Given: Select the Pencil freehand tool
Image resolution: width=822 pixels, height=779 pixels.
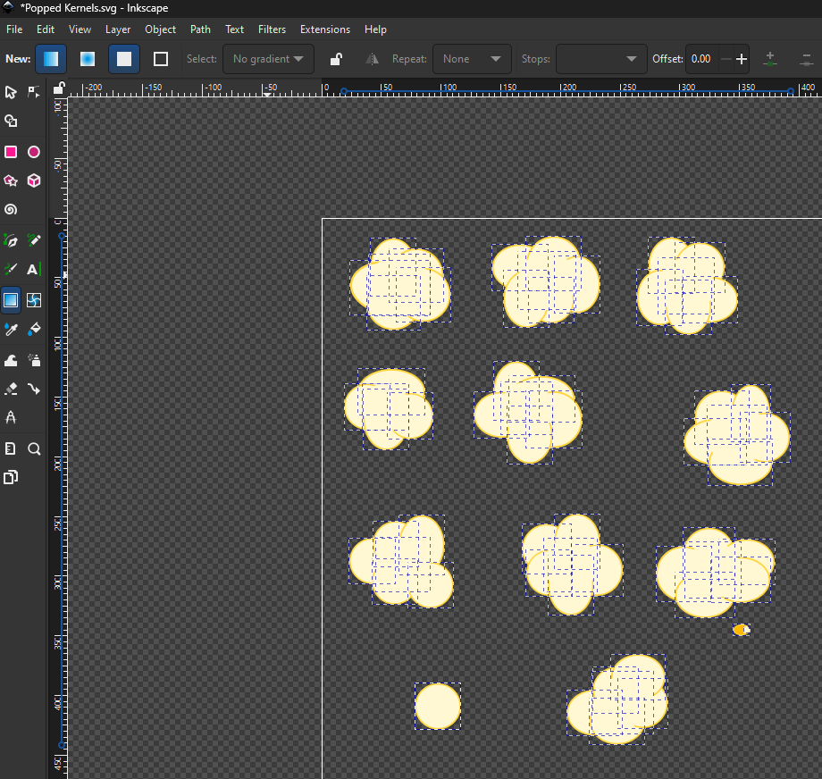Looking at the screenshot, I should click(x=34, y=240).
